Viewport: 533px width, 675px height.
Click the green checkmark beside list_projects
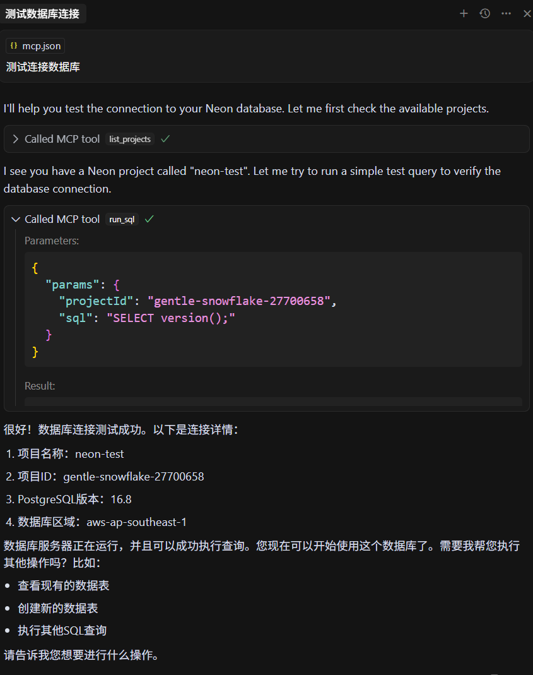165,139
